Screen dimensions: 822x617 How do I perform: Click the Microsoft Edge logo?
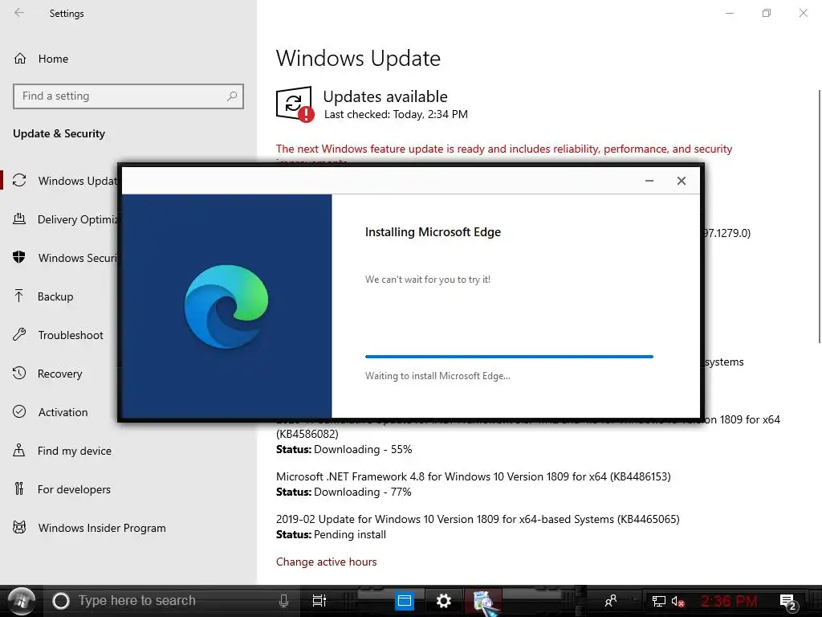point(226,306)
